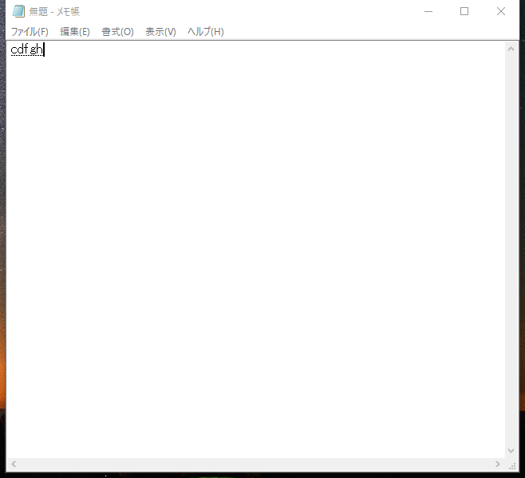This screenshot has height=478, width=525.
Task: Click the vertical scrollbar up arrow
Action: [x=511, y=49]
